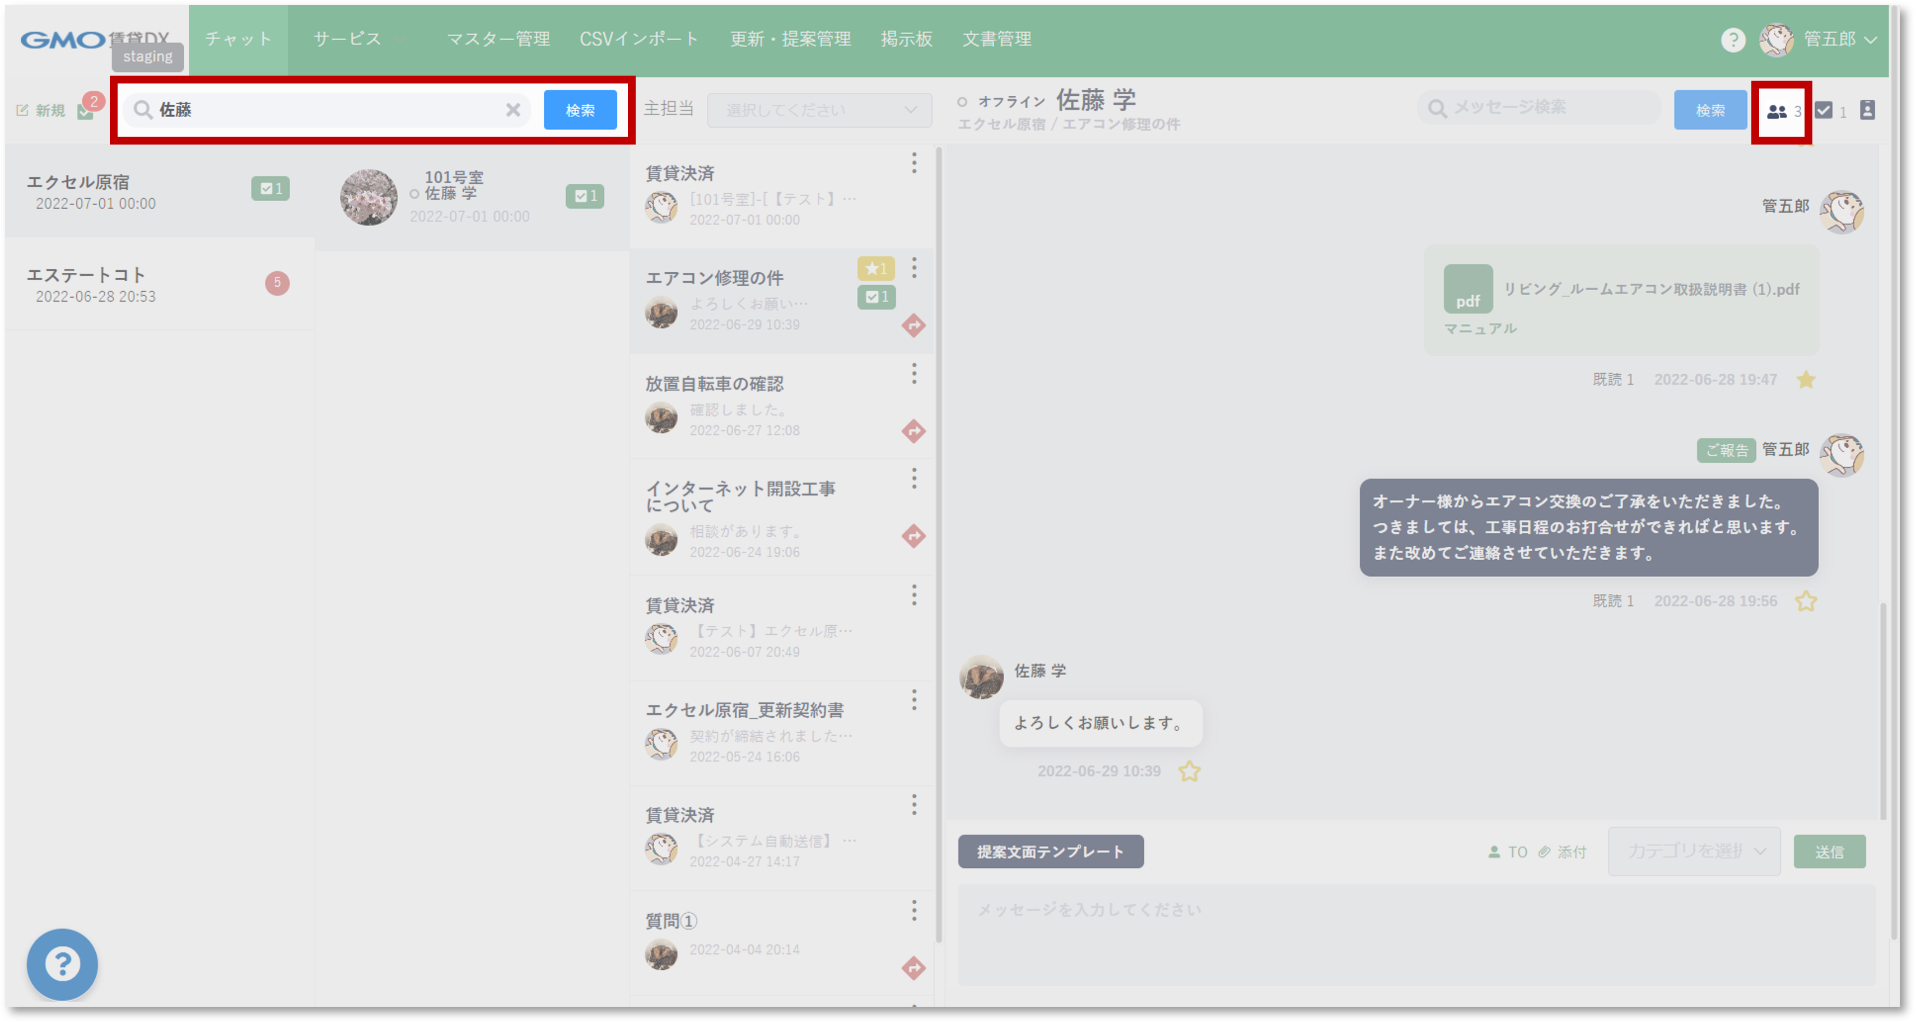The height and width of the screenshot is (1023, 1916).
Task: Click the help question mark in top navigation
Action: (1733, 39)
